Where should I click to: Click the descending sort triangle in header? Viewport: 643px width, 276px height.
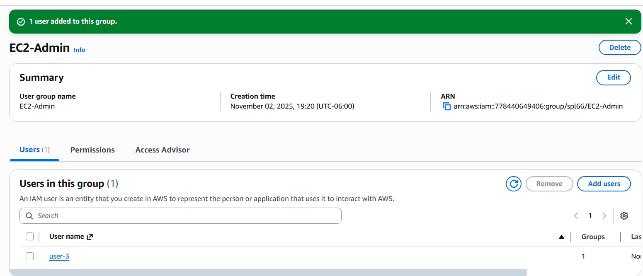coord(562,237)
